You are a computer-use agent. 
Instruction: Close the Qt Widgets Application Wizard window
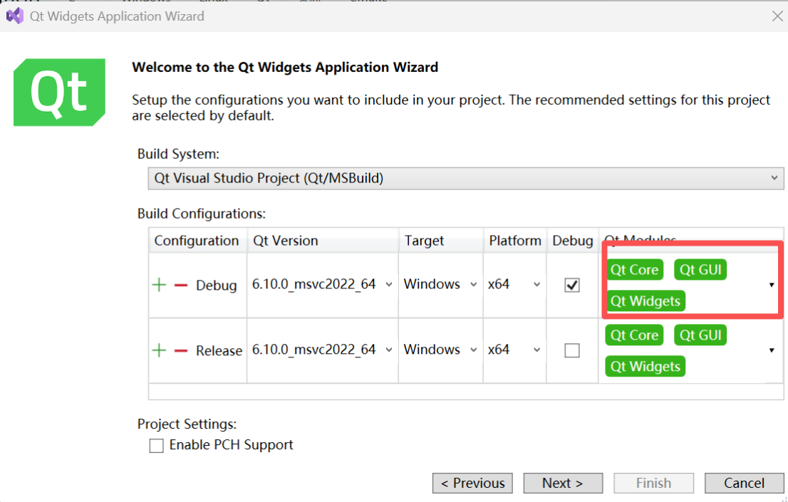(777, 16)
